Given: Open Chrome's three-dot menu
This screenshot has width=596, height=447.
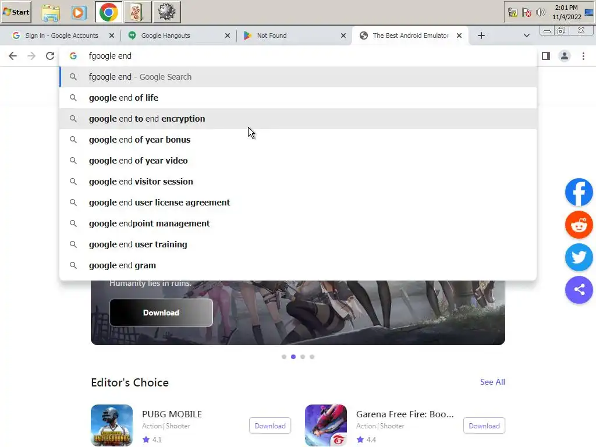Looking at the screenshot, I should point(583,56).
